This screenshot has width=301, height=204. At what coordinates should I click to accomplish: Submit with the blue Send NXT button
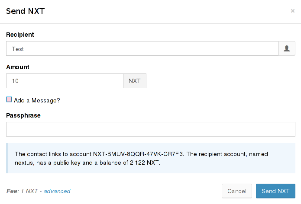click(x=275, y=191)
